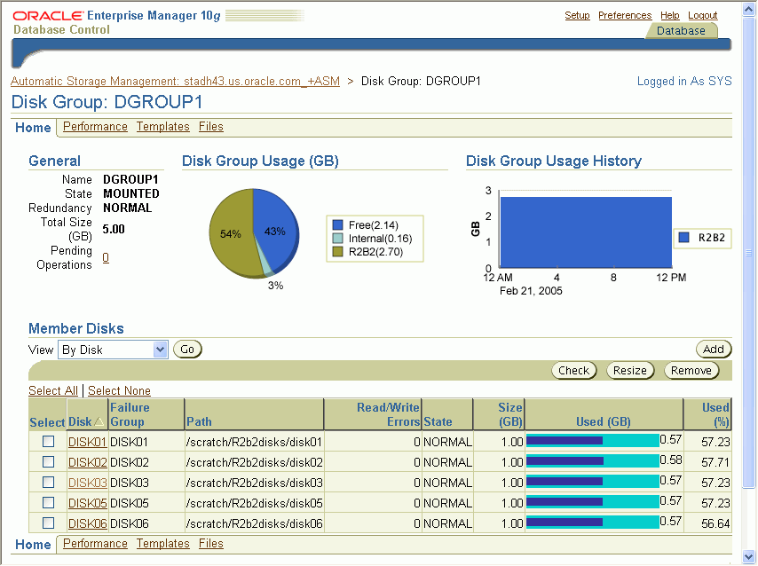Open the View By Disk dropdown
758x566 pixels.
pyautogui.click(x=160, y=350)
